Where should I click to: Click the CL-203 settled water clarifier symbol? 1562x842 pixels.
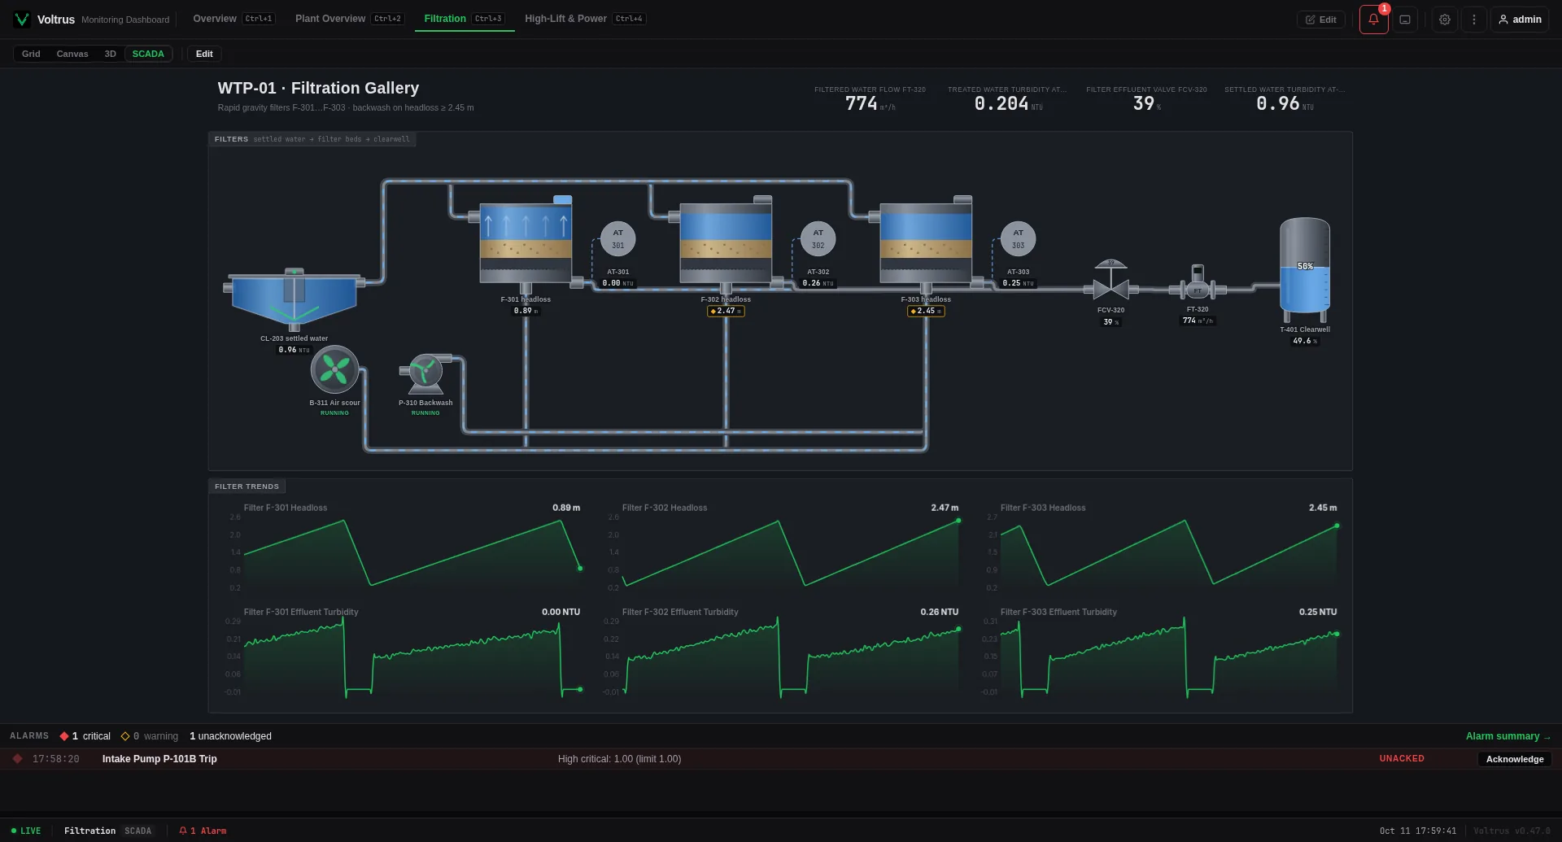coord(295,299)
